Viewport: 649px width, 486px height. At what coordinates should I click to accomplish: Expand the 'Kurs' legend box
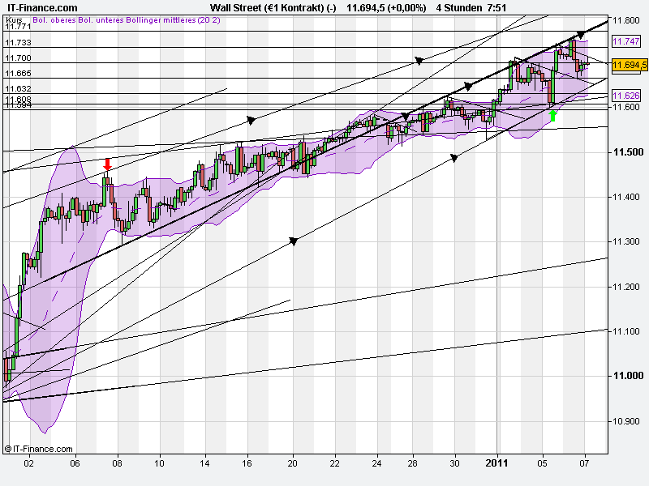coord(14,23)
